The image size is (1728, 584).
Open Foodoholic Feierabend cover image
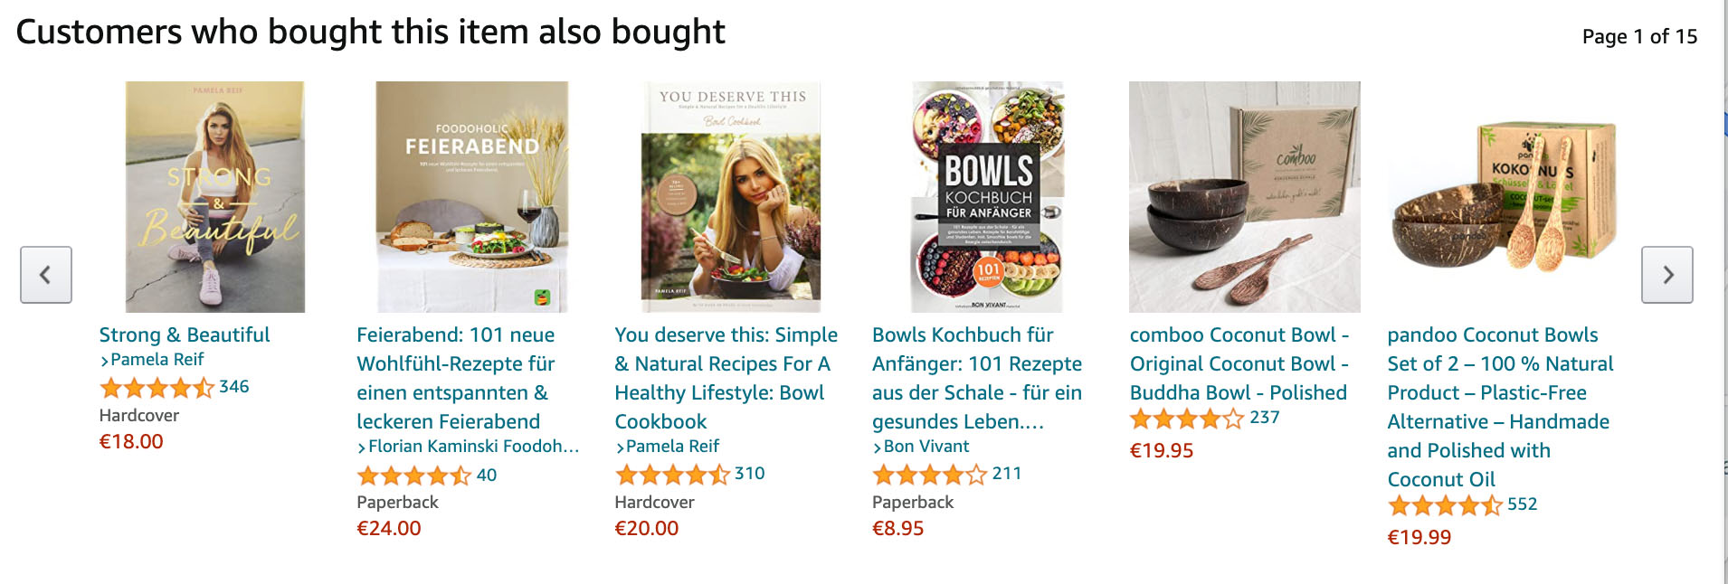(471, 197)
